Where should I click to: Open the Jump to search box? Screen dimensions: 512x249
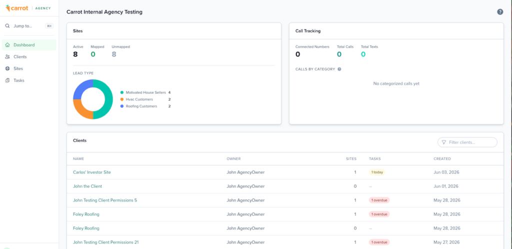click(x=29, y=26)
